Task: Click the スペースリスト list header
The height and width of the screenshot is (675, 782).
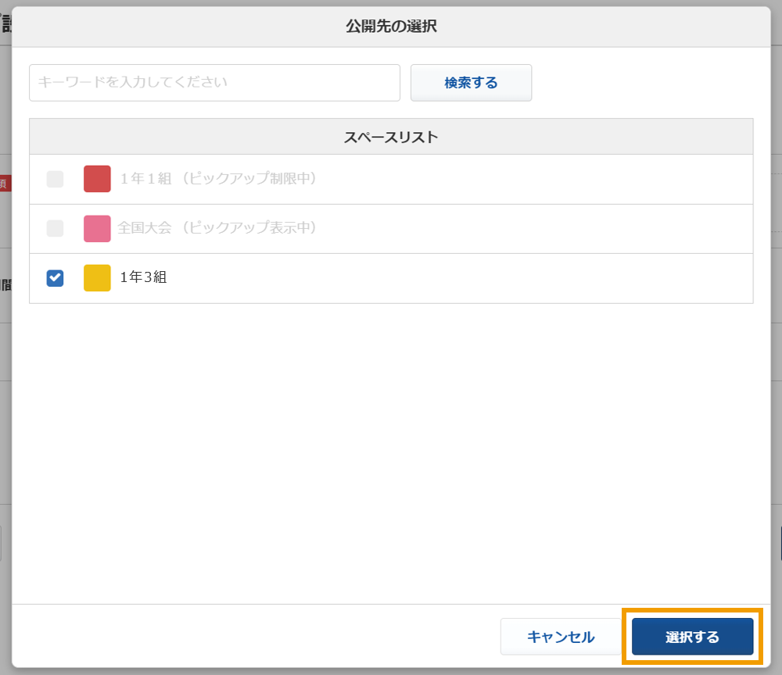Action: [391, 137]
